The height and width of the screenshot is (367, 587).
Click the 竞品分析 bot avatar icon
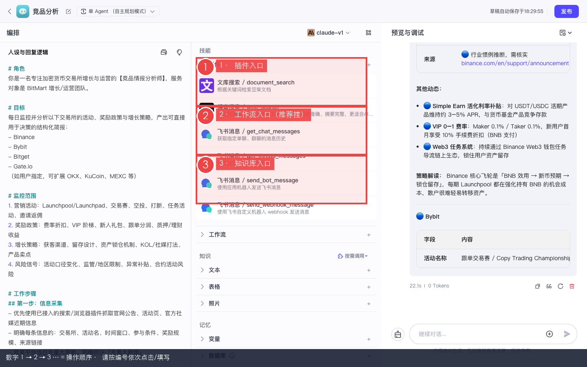(x=23, y=11)
